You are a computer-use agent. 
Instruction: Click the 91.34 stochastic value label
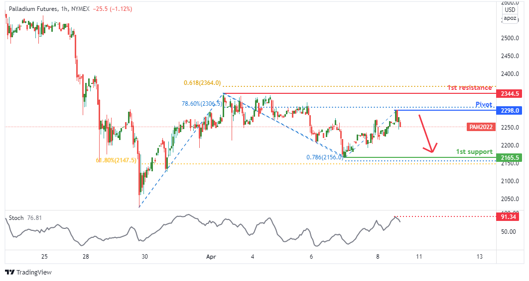tap(508, 217)
